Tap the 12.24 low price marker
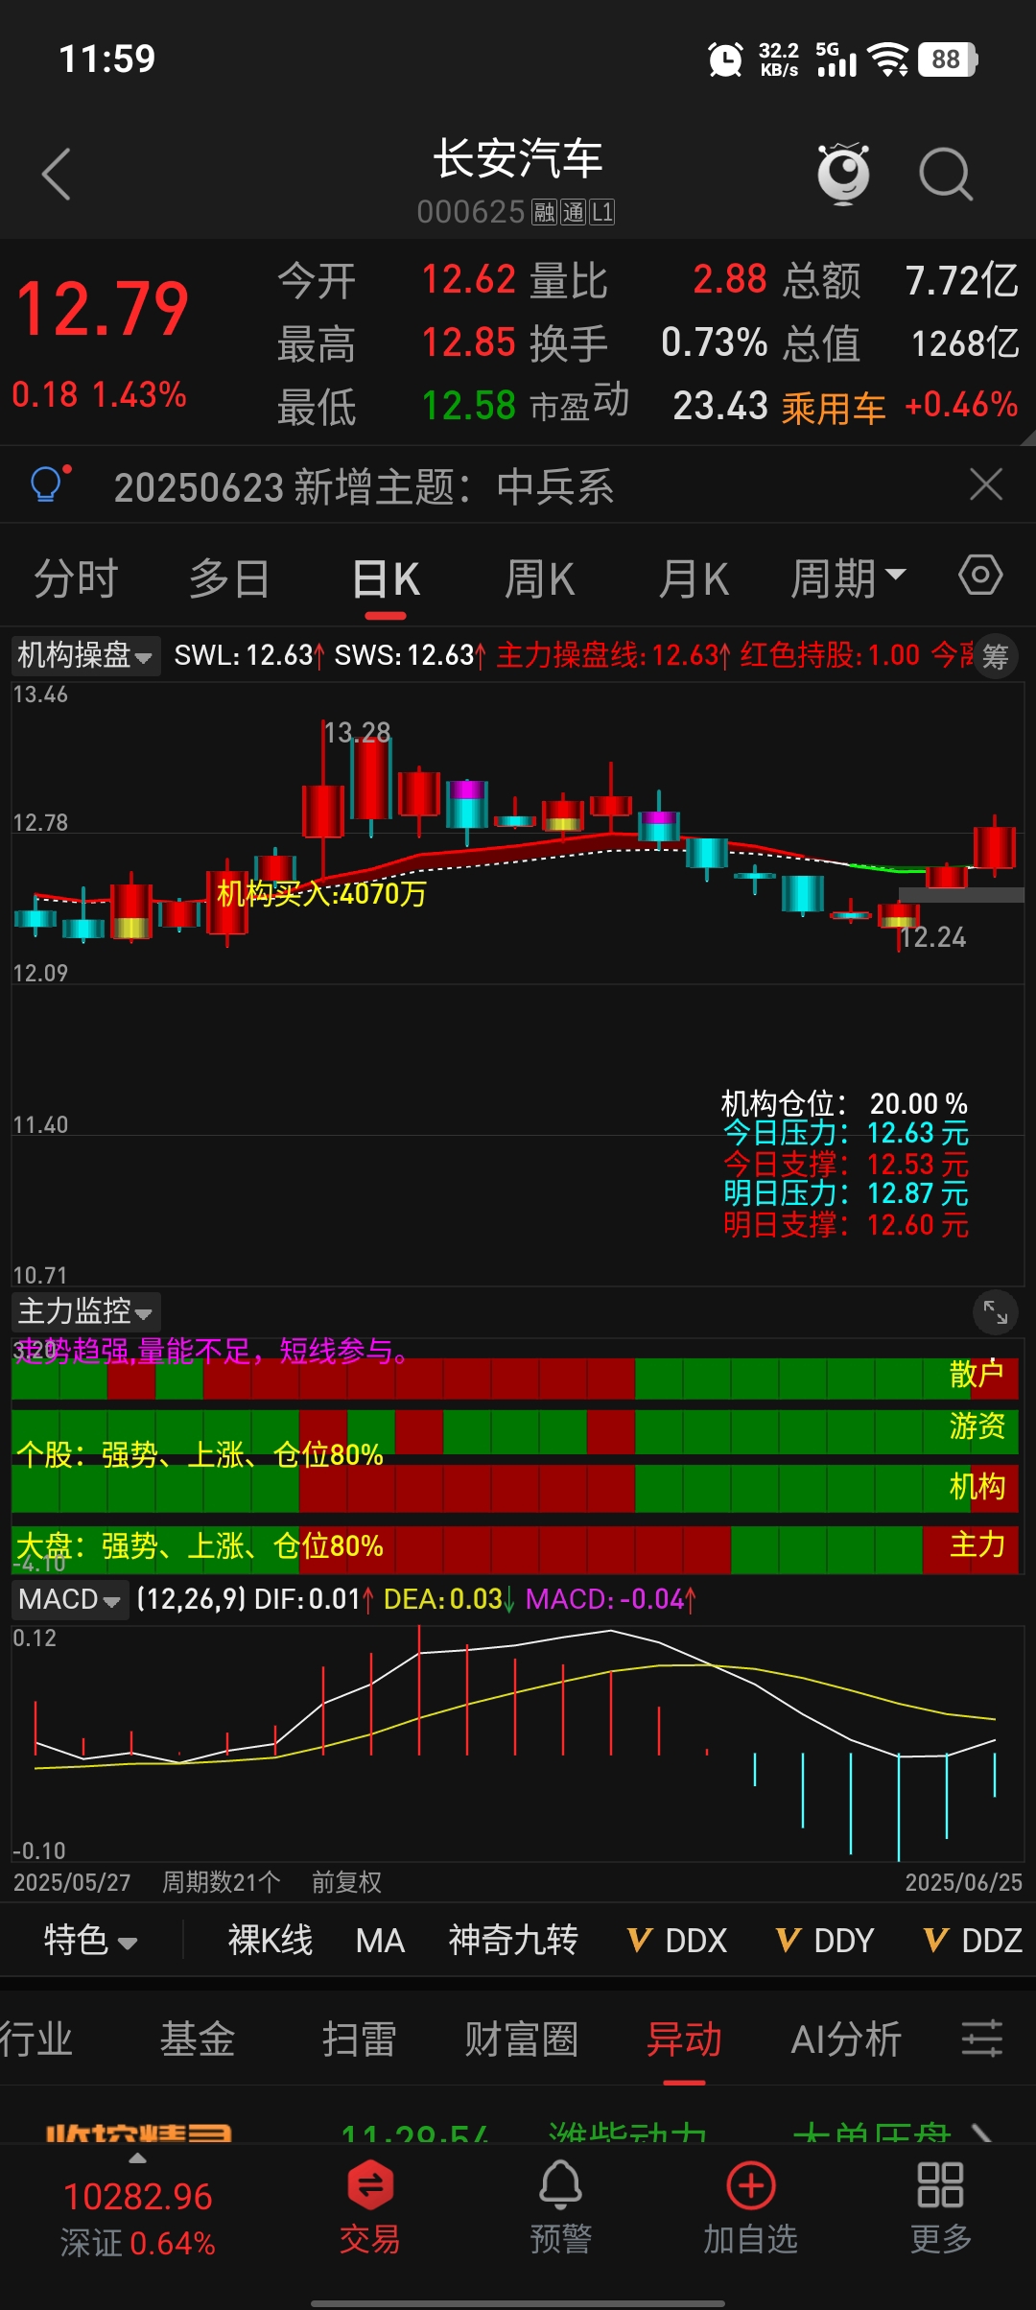Image resolution: width=1036 pixels, height=2310 pixels. pos(933,937)
